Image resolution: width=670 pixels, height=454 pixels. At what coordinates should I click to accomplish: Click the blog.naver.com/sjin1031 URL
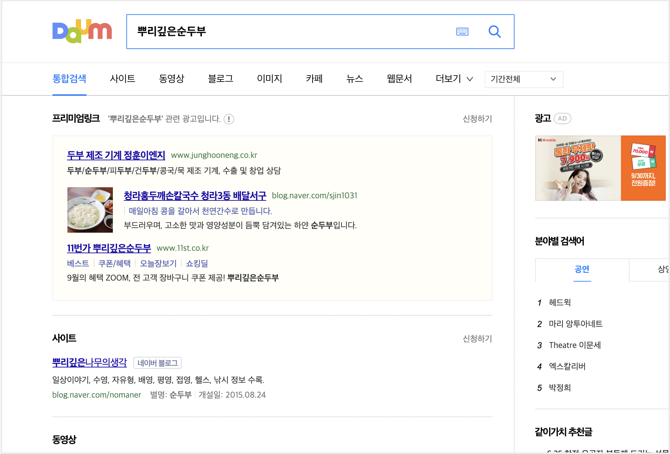coord(314,195)
